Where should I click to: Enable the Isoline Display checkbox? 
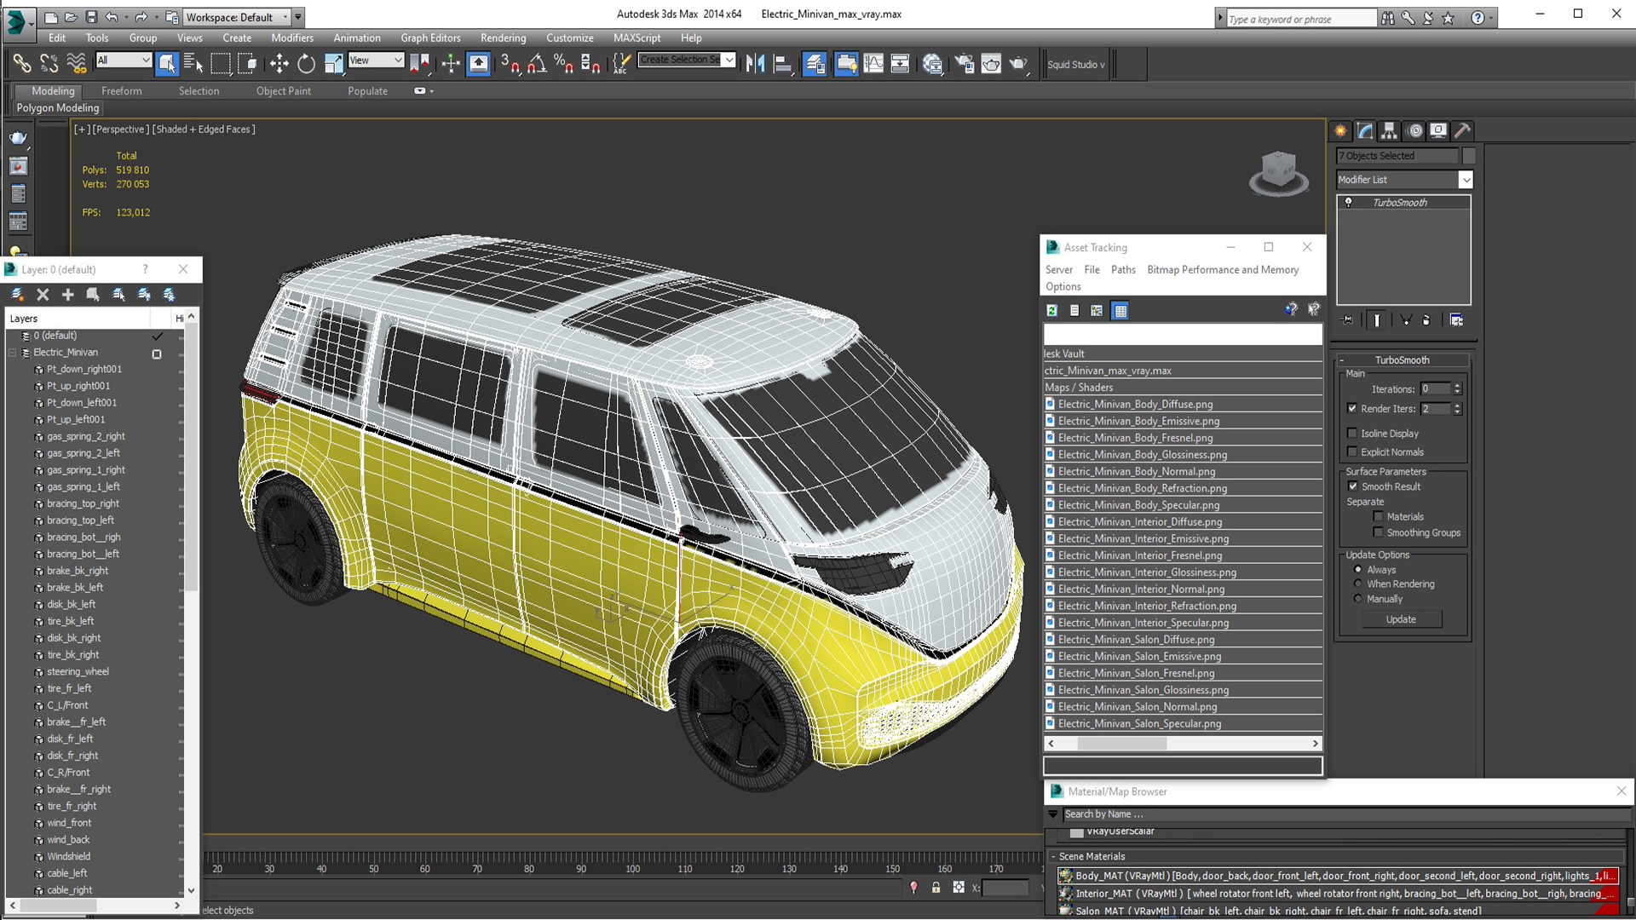pos(1352,434)
